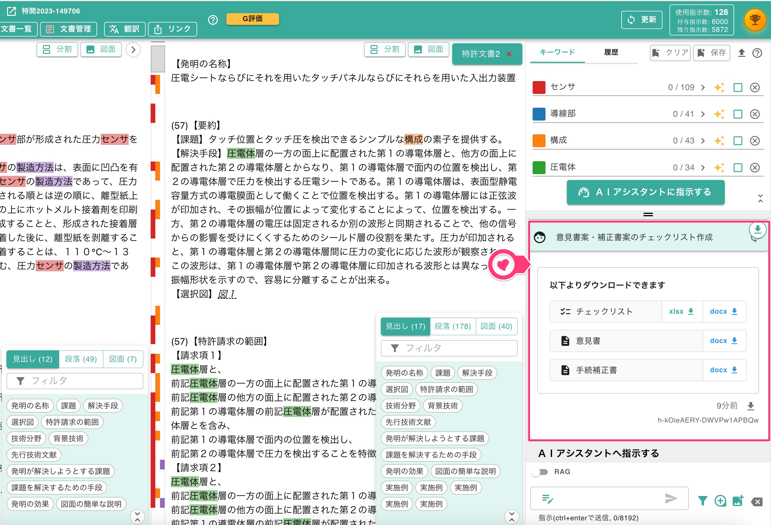Click the 更新 refresh button
Image resolution: width=771 pixels, height=525 pixels.
pyautogui.click(x=642, y=20)
